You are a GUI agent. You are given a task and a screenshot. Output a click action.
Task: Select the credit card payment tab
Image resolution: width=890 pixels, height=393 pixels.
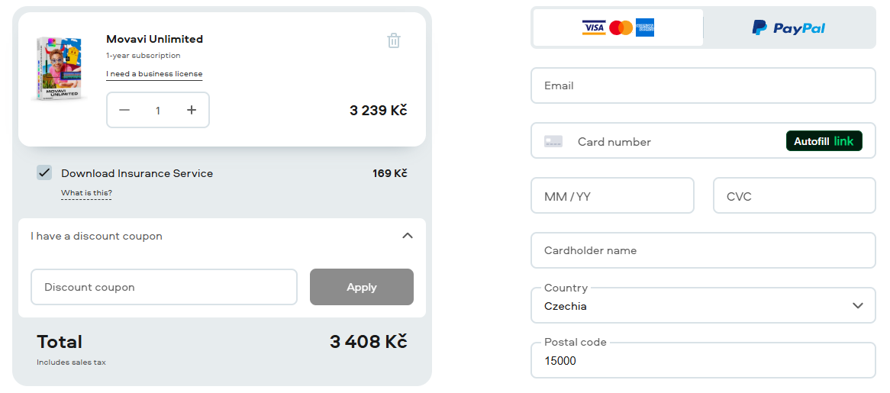[618, 28]
